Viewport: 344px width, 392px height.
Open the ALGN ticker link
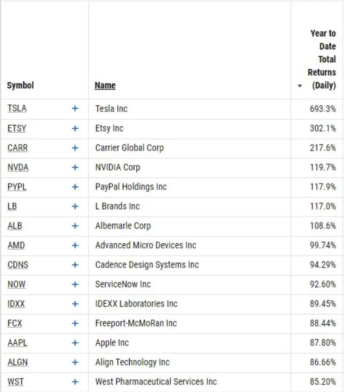point(17,362)
